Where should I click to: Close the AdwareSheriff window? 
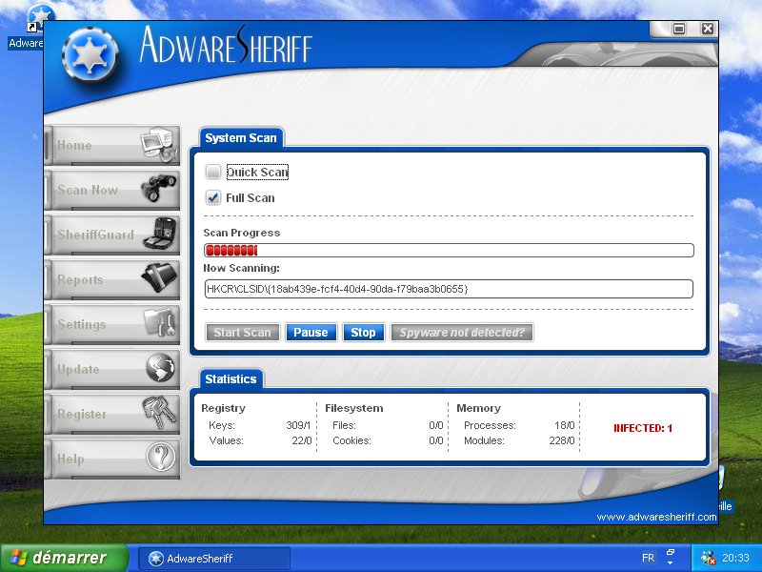click(x=708, y=29)
